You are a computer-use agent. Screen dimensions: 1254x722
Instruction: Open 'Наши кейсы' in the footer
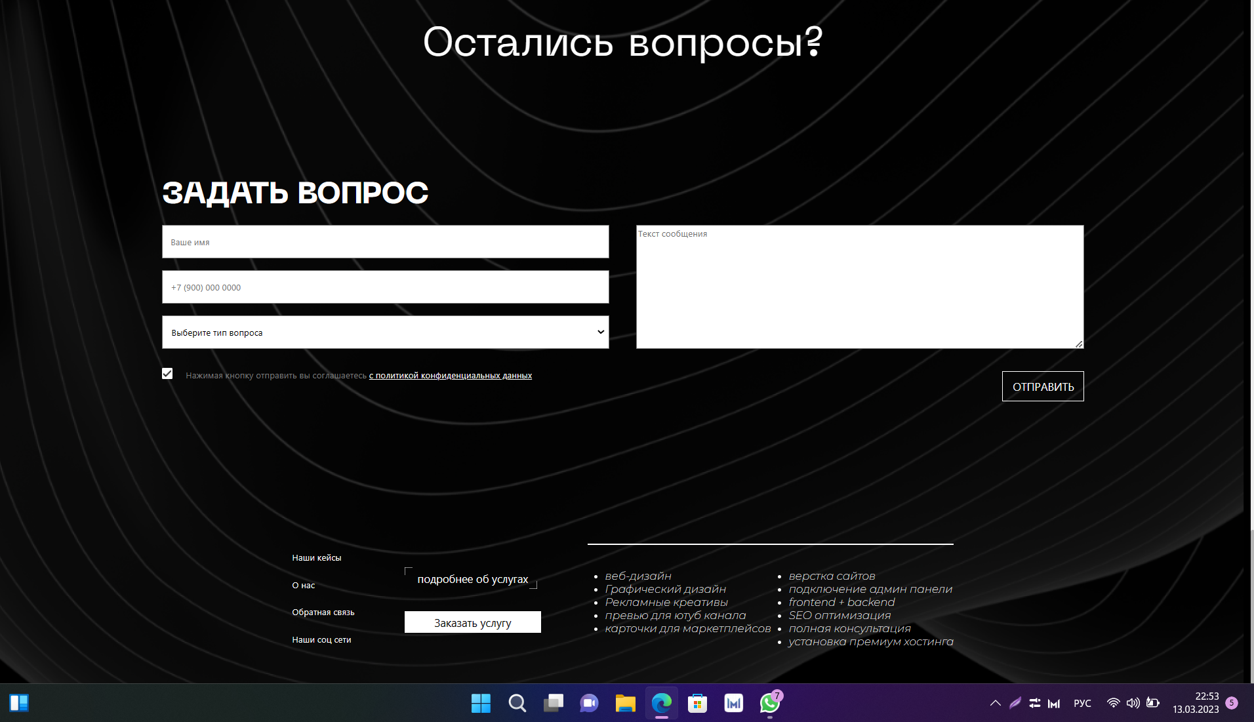315,557
